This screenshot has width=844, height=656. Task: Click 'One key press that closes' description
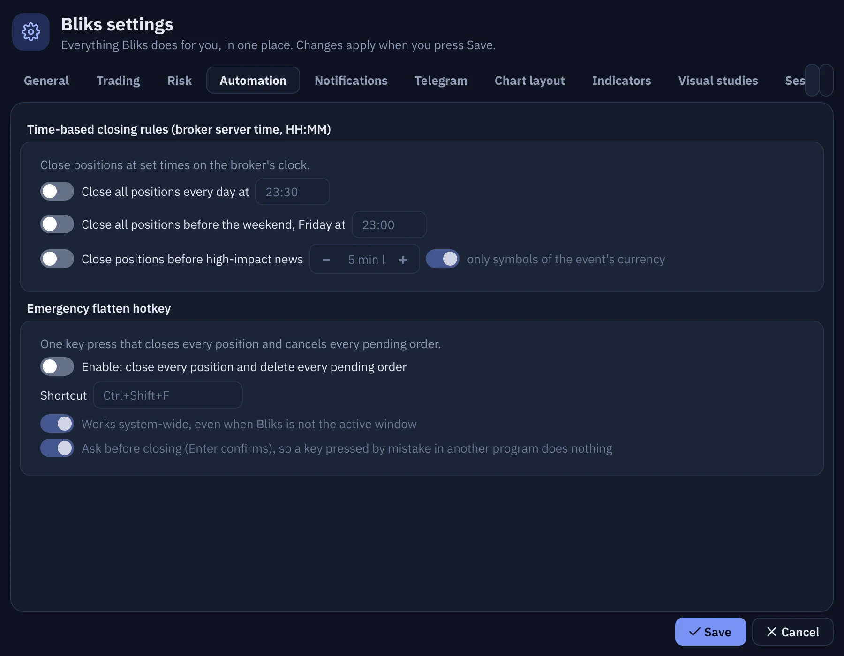click(241, 344)
